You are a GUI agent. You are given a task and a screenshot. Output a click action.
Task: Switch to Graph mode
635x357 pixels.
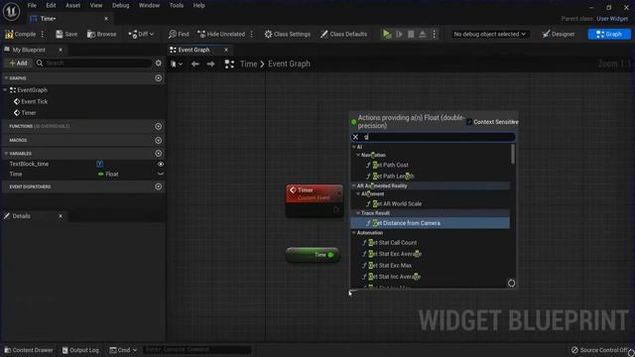click(x=608, y=35)
